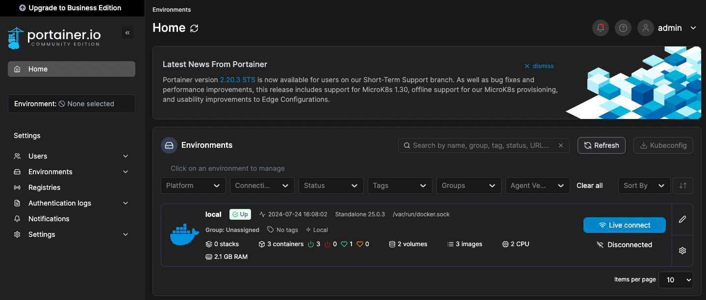This screenshot has width=706, height=300.
Task: Click the pencil edit icon for local environment
Action: [682, 219]
